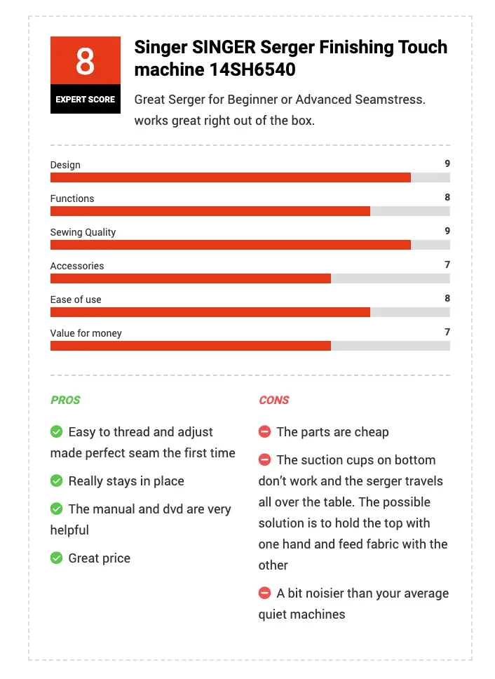Click the Value for money rating bar
The height and width of the screenshot is (679, 495).
250,346
